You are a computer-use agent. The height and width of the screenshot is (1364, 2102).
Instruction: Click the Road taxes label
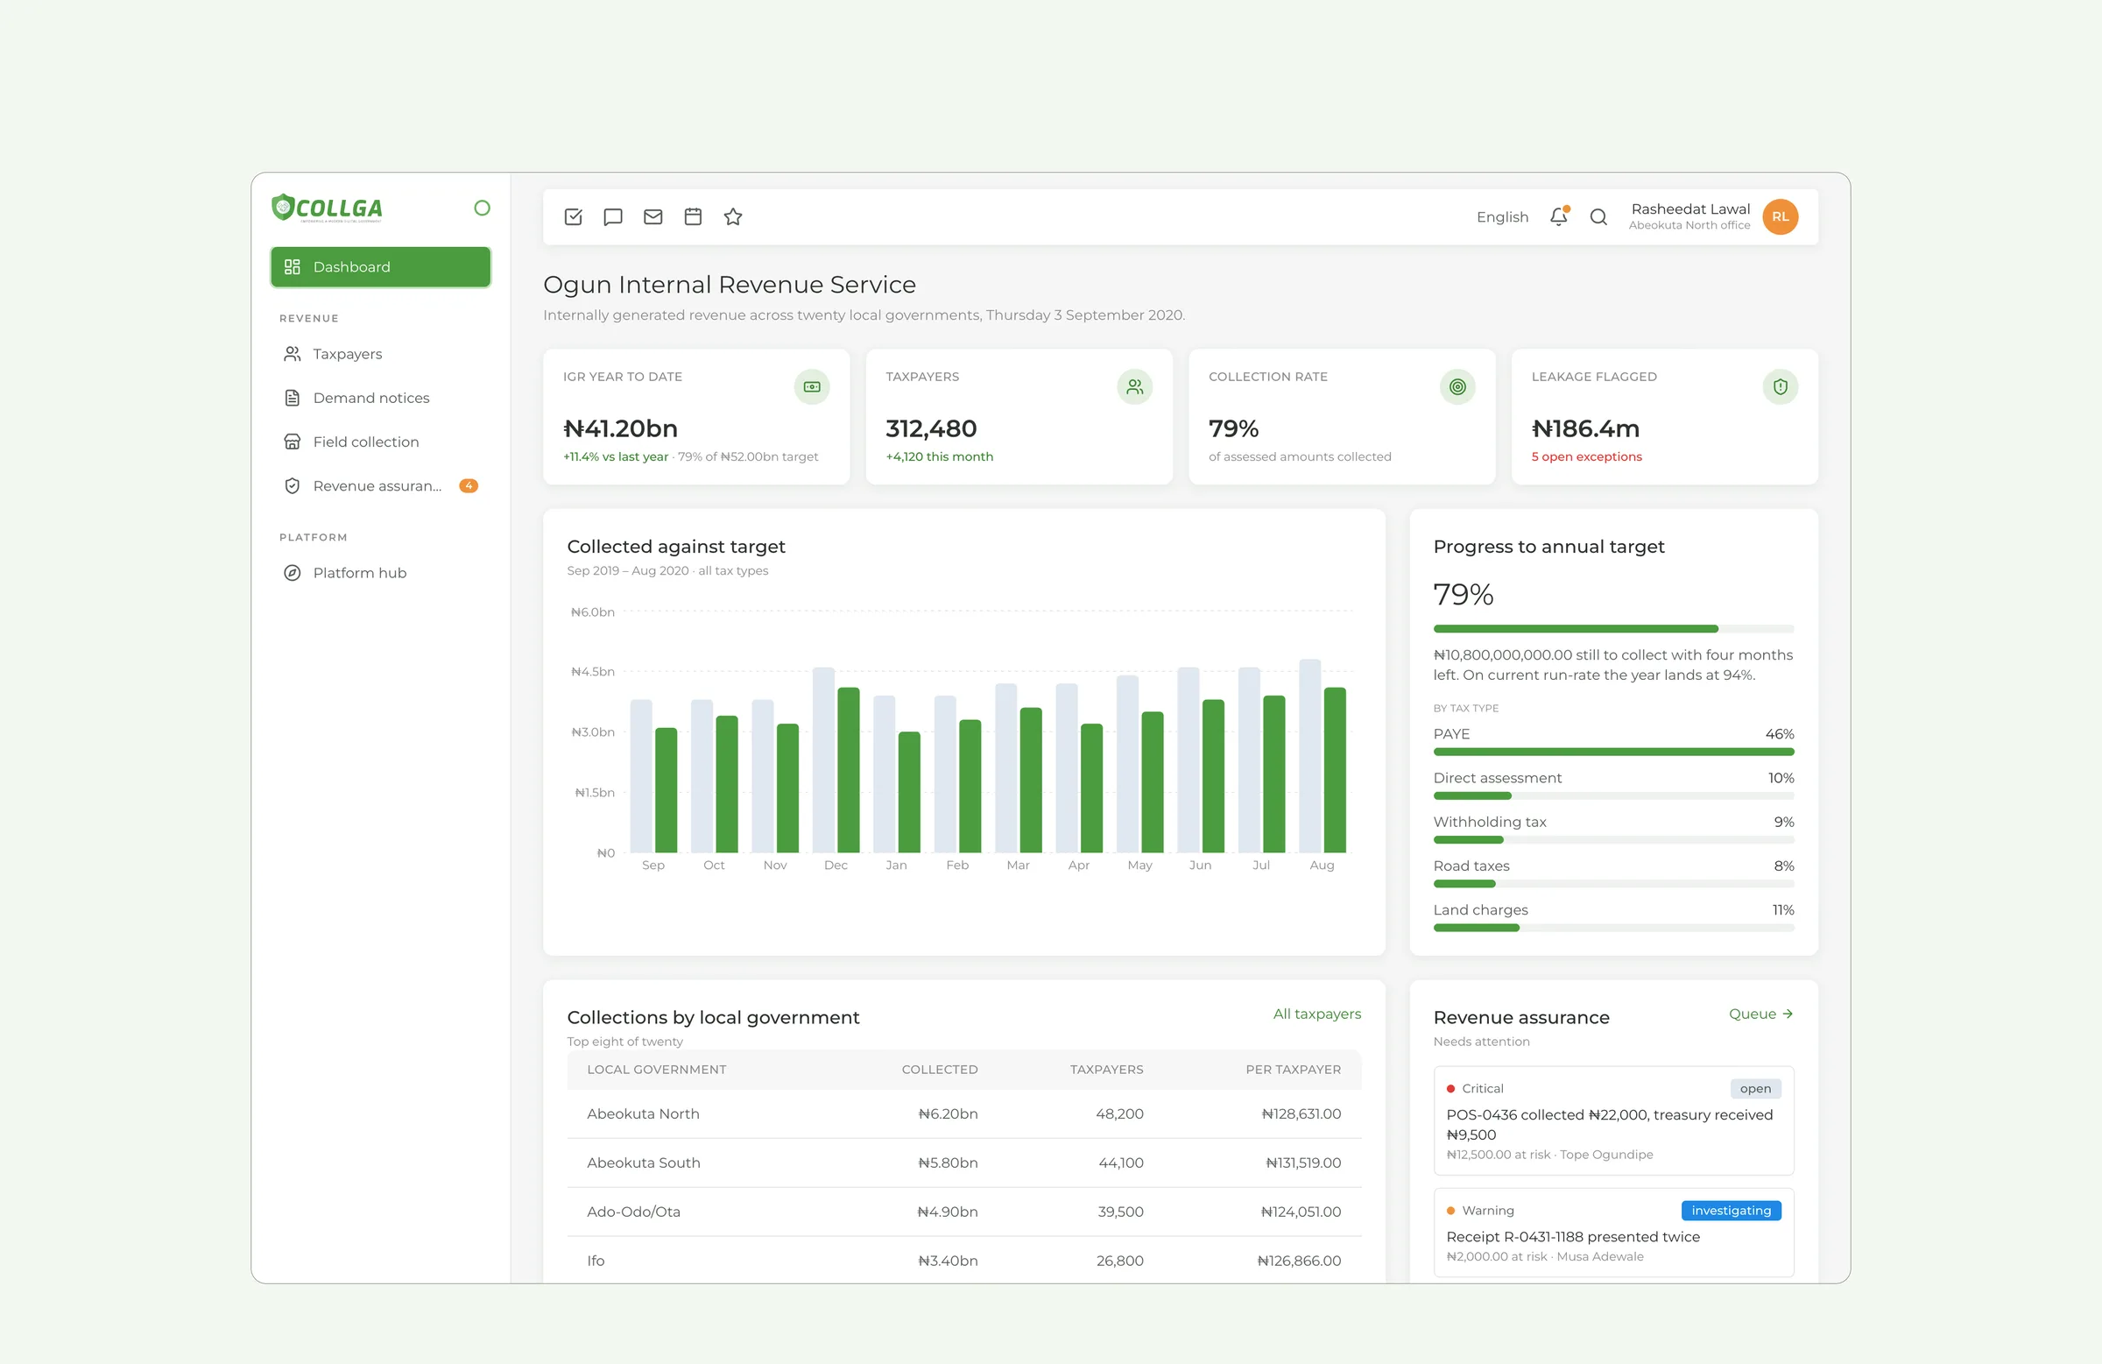tap(1471, 866)
